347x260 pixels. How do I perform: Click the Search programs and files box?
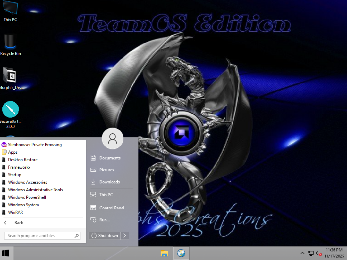pos(42,236)
